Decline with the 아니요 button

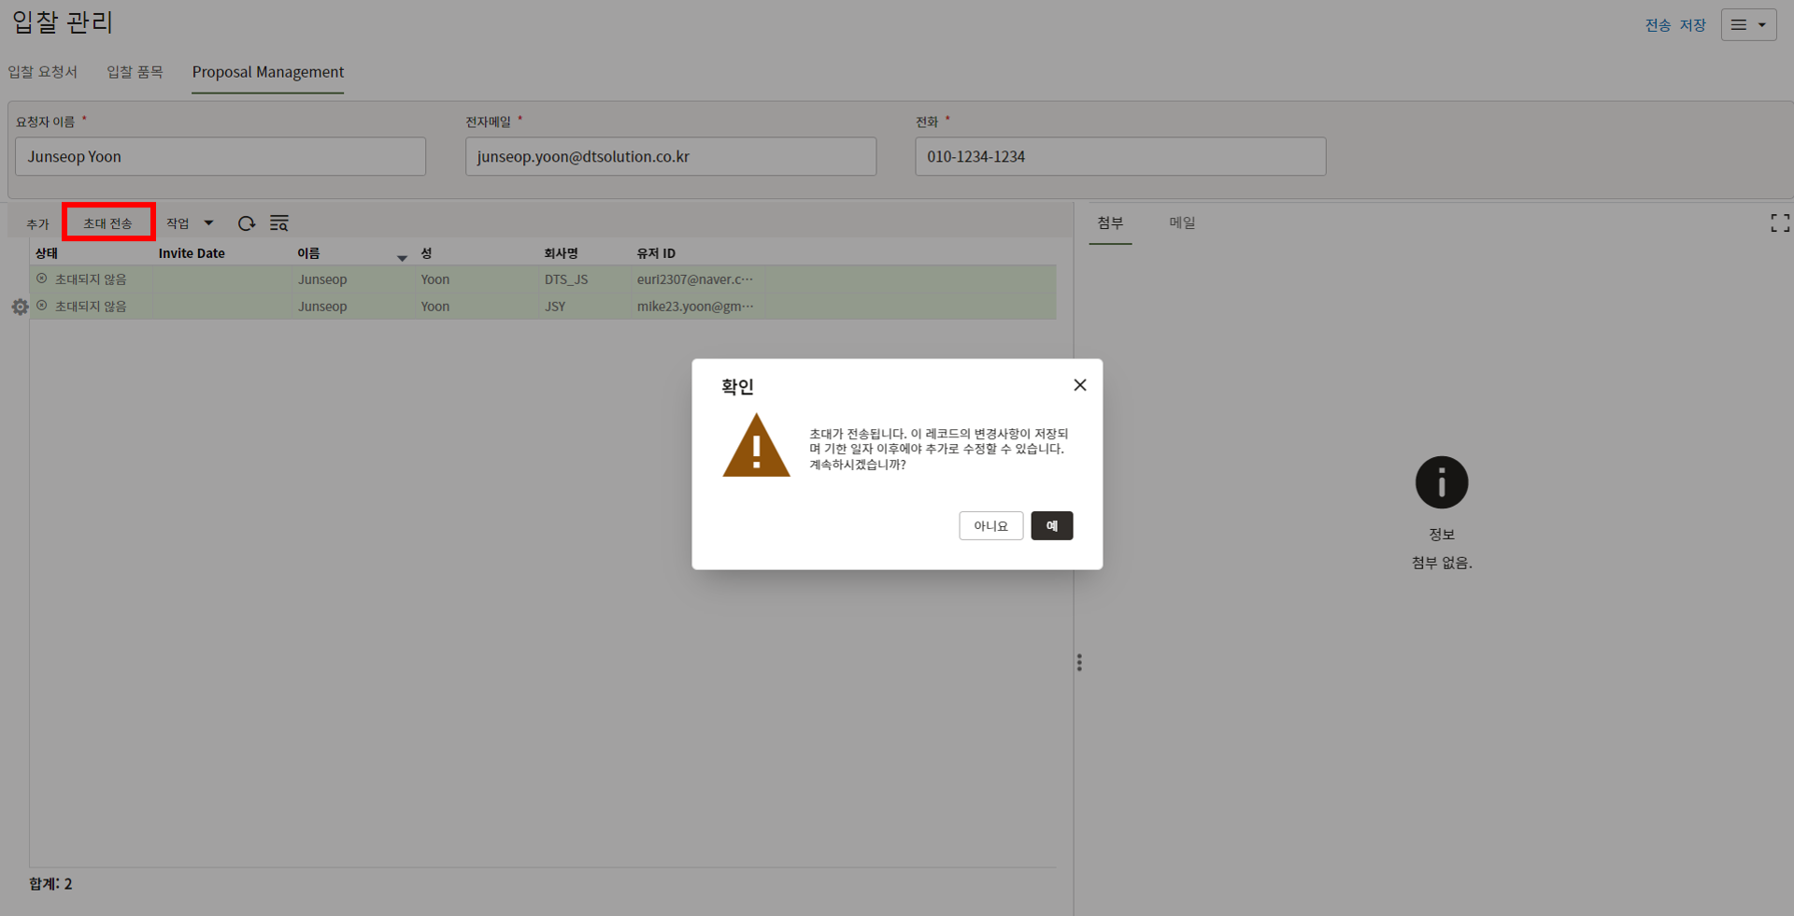coord(990,526)
